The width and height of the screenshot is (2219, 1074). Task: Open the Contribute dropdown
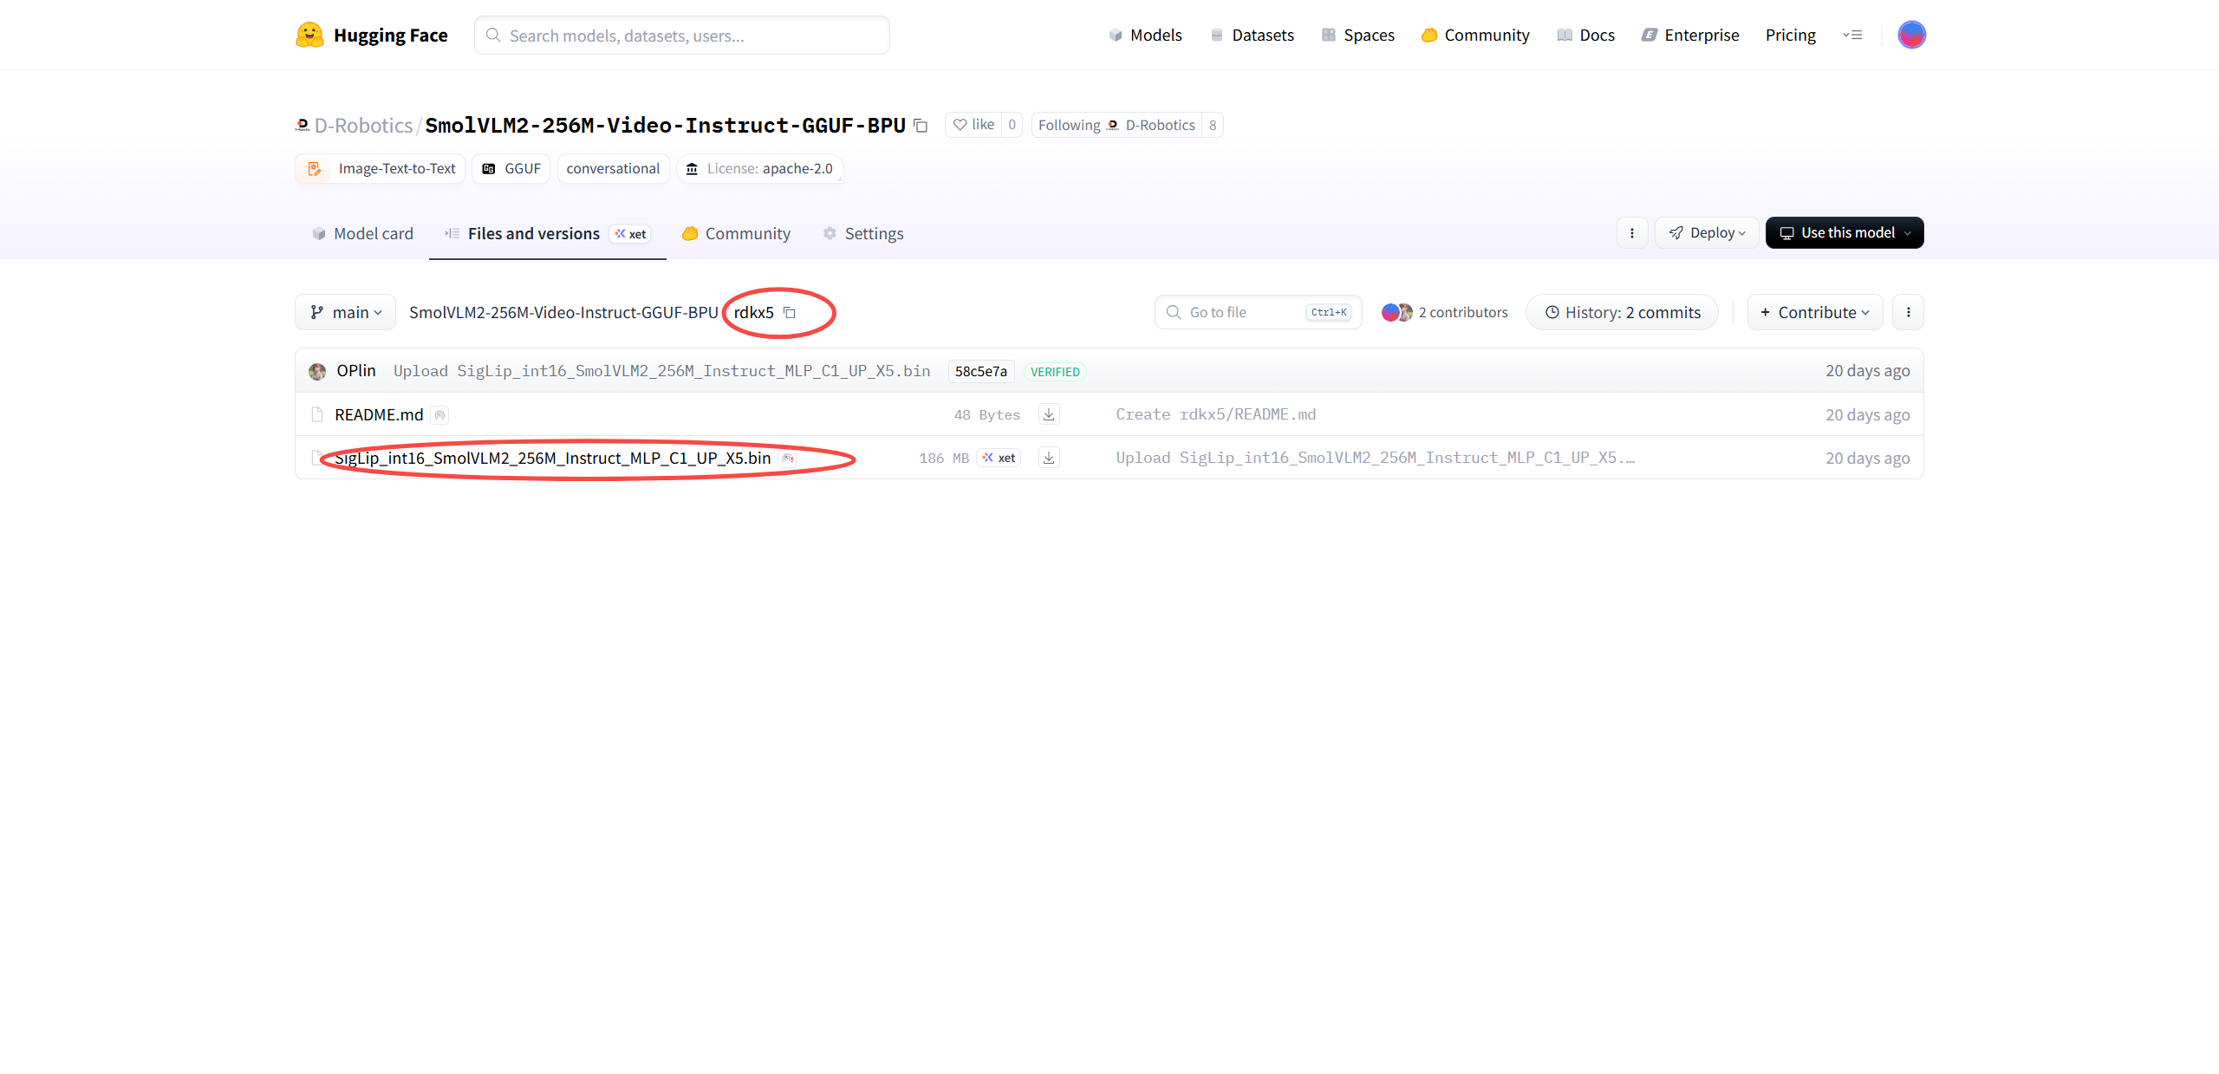point(1815,312)
